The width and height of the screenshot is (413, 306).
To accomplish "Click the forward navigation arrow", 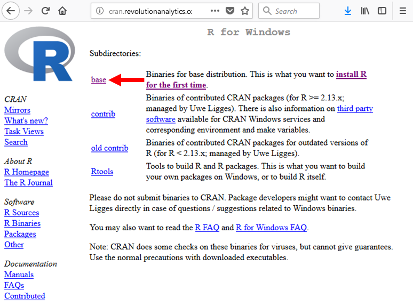I will [x=28, y=11].
